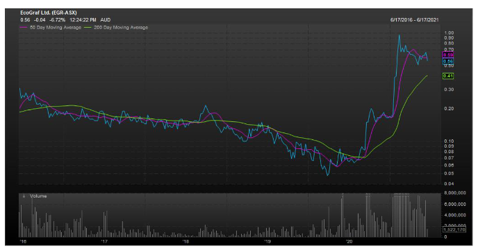This screenshot has width=478, height=251.
Task: Collapse the Volume panel using its small arrow
Action: coord(24,196)
